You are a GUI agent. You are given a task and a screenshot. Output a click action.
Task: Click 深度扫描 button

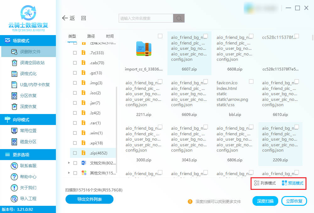point(265,201)
